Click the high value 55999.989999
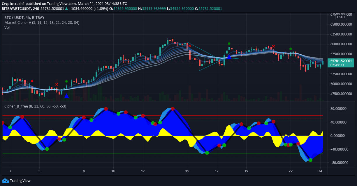 click(x=154, y=9)
